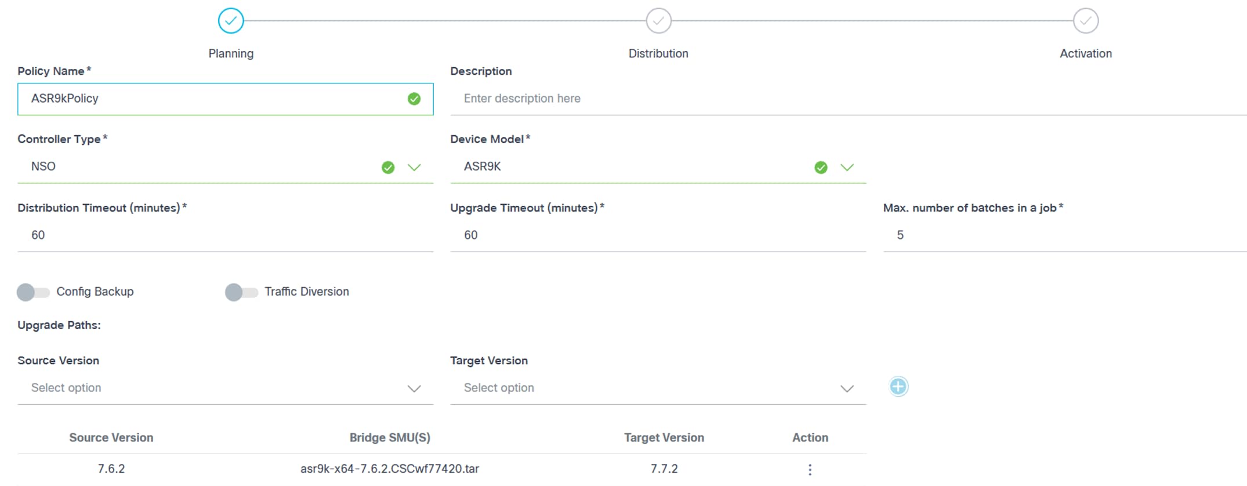
Task: Open the three-dot action menu for 7.6.2 row
Action: [x=810, y=469]
